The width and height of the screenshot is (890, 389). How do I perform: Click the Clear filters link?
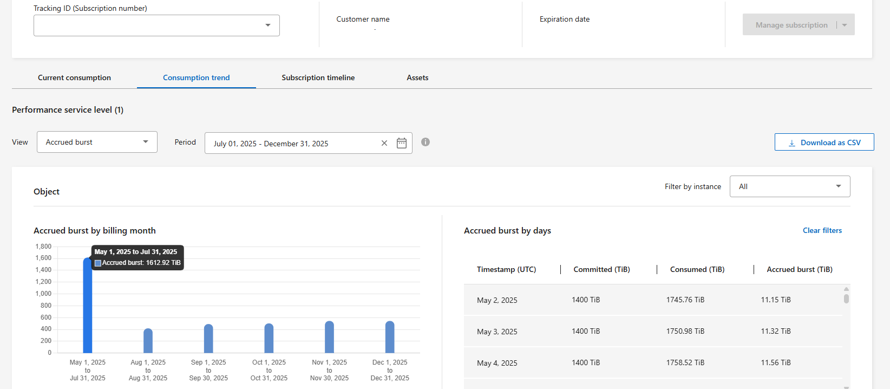point(822,230)
